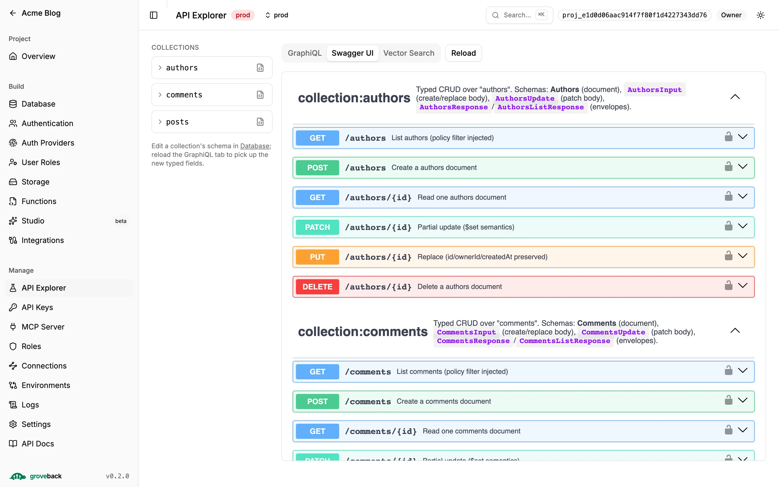Viewport: 779px width, 487px height.
Task: Click the GET method badge for /authors/{id}
Action: pyautogui.click(x=317, y=198)
